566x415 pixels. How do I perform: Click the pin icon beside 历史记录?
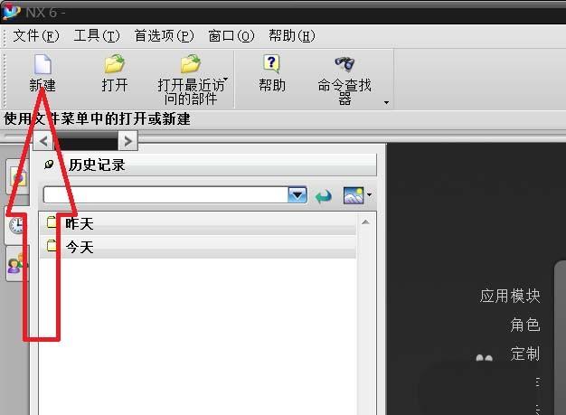(x=49, y=165)
